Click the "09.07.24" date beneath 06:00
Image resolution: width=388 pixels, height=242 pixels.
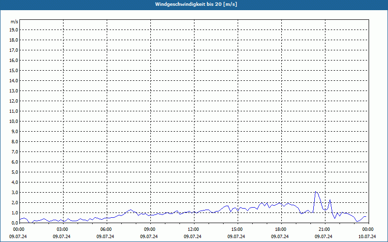tap(105, 237)
